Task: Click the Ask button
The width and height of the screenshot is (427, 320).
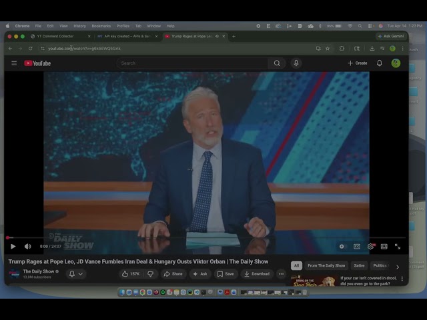Action: tap(200, 274)
